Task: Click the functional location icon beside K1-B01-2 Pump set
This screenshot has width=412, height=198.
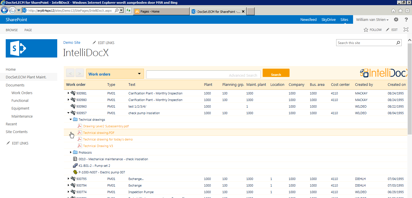Action: [75, 165]
